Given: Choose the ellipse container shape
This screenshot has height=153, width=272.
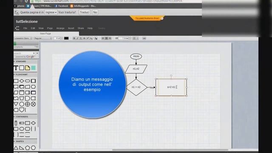Looking at the screenshot, I should [x=22, y=129].
